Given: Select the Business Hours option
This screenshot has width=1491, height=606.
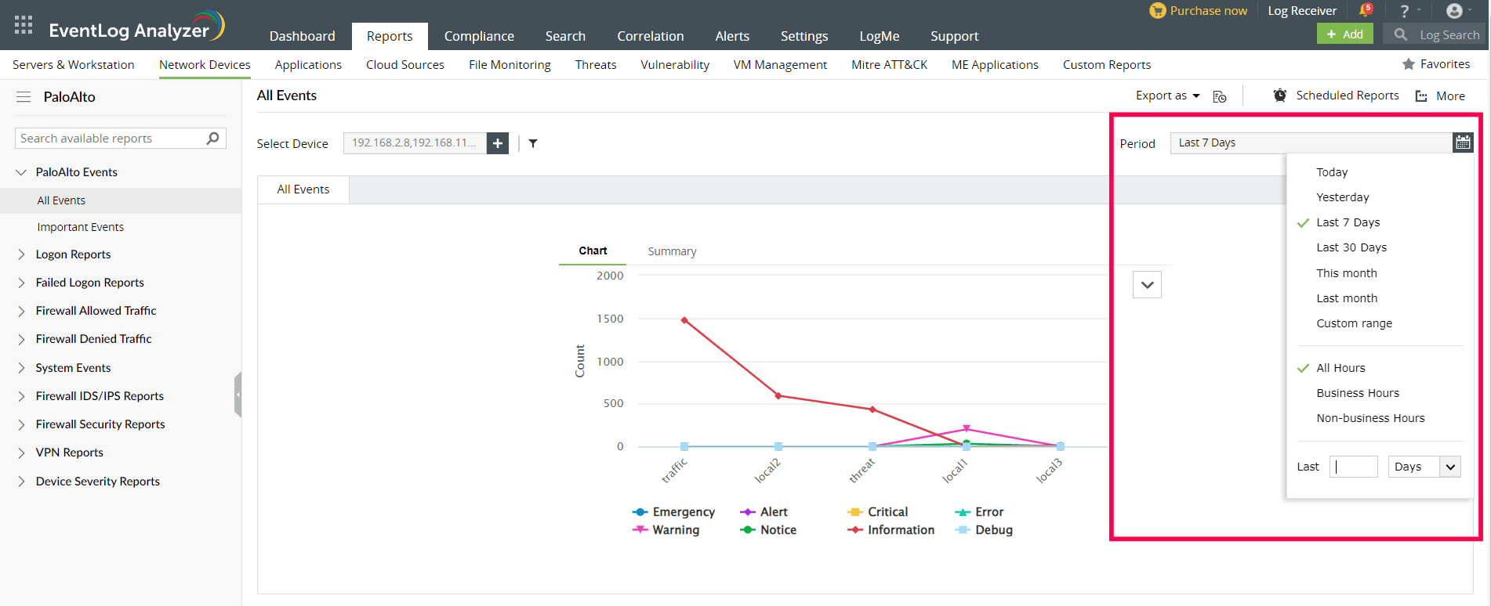Looking at the screenshot, I should (x=1358, y=393).
